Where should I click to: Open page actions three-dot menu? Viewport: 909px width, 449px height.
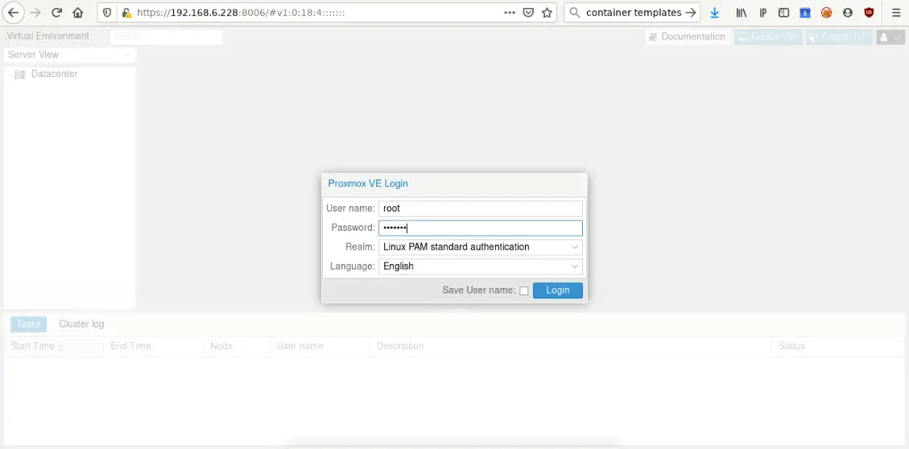coord(510,13)
